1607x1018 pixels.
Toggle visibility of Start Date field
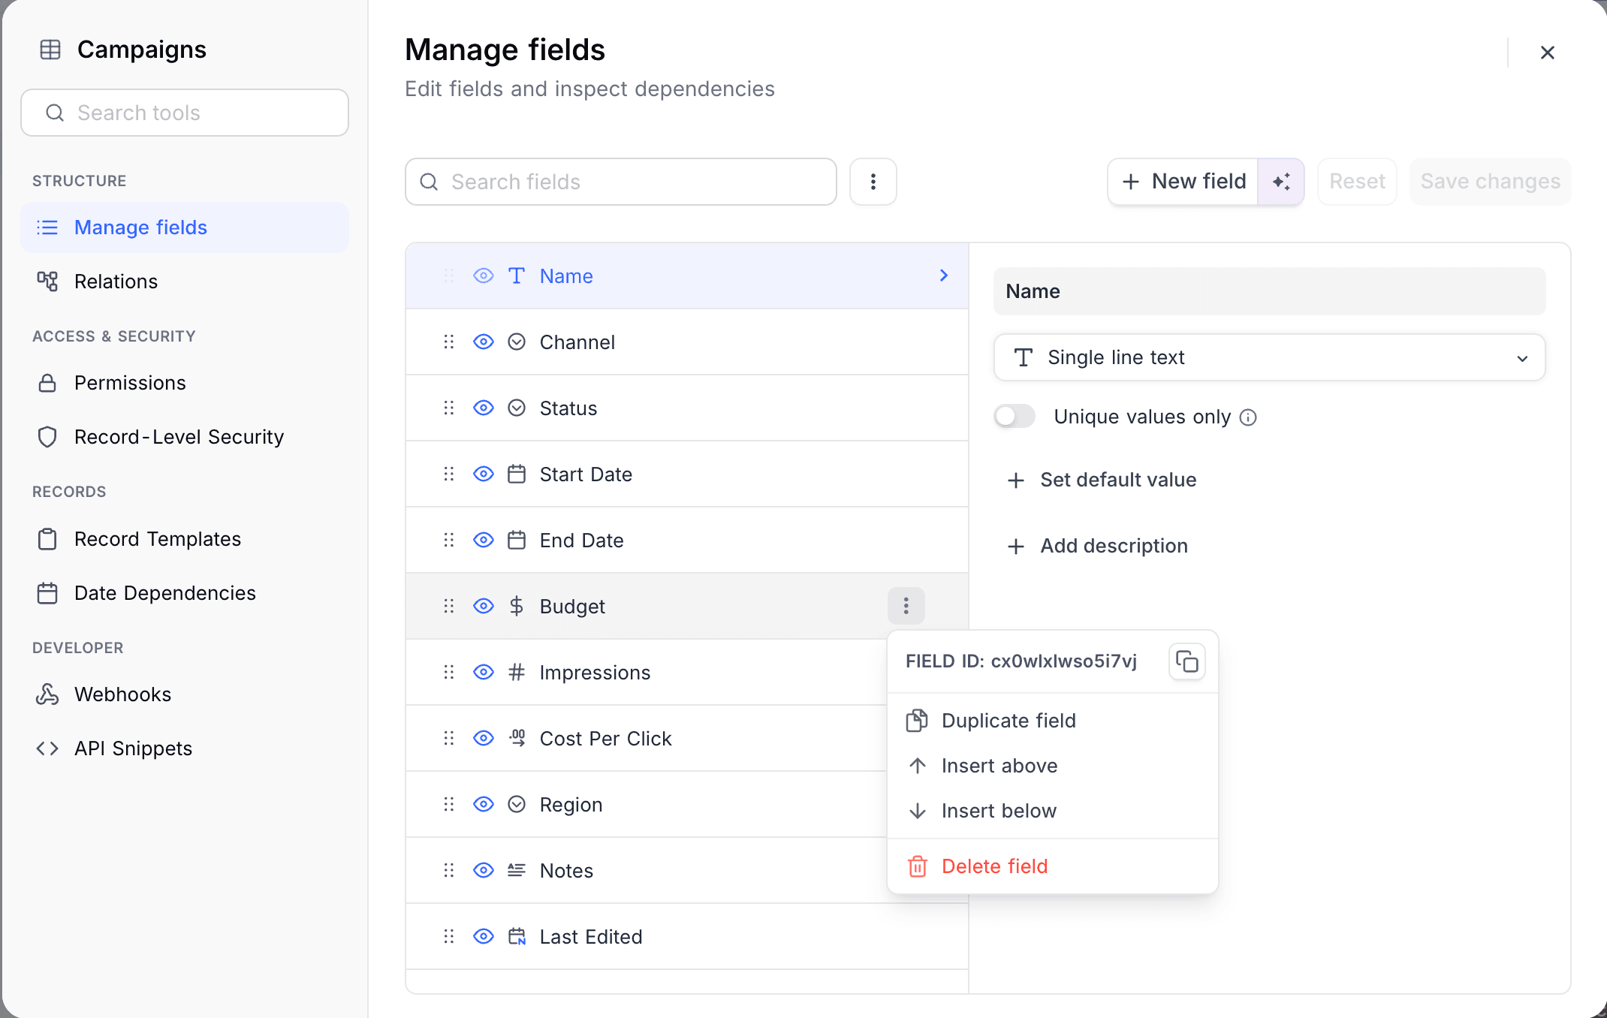point(484,474)
